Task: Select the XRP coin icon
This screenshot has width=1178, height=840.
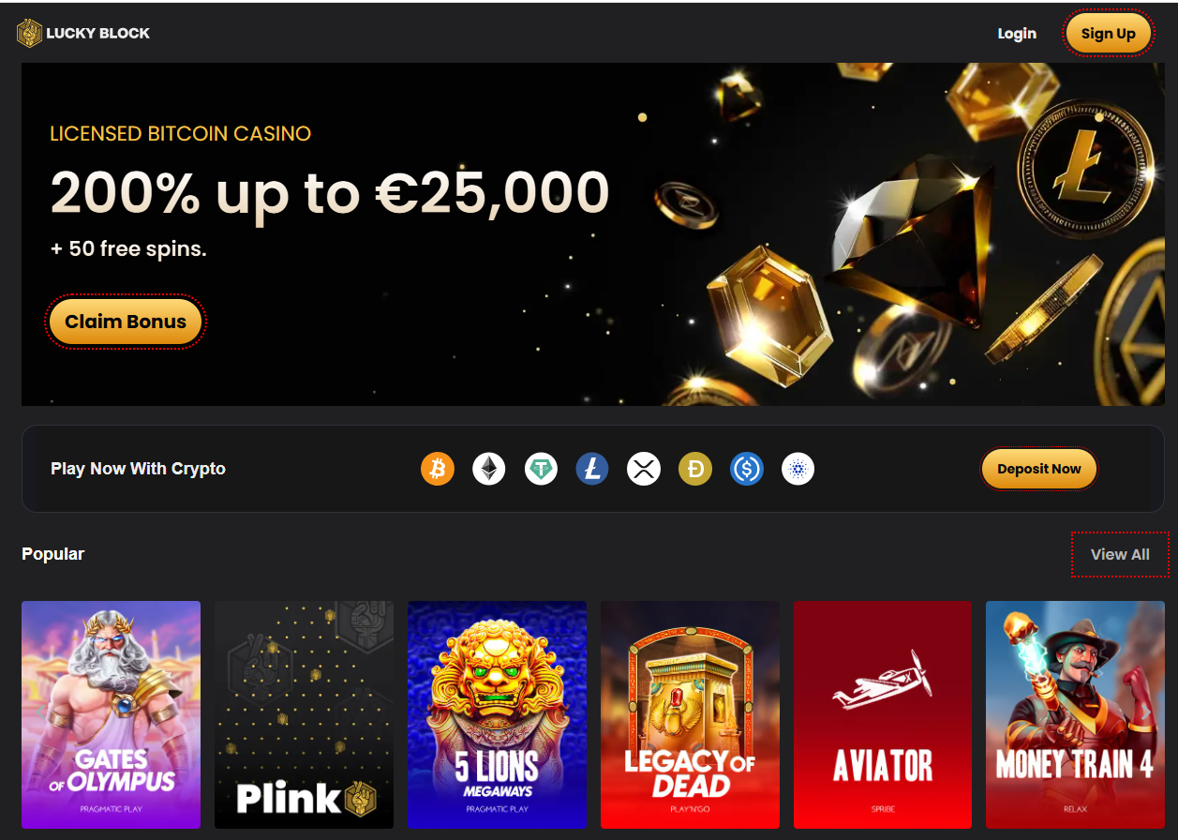Action: [x=644, y=468]
